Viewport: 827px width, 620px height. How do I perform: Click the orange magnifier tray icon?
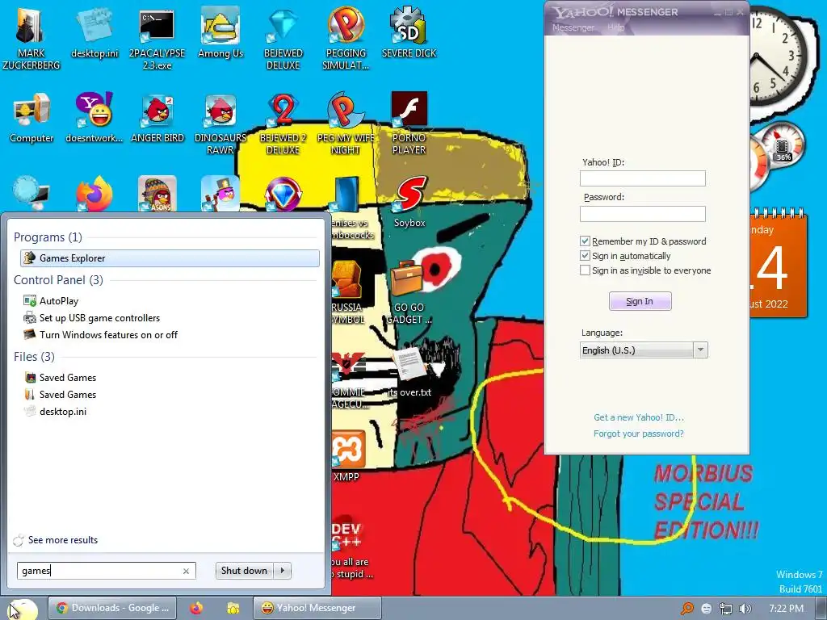pyautogui.click(x=687, y=609)
